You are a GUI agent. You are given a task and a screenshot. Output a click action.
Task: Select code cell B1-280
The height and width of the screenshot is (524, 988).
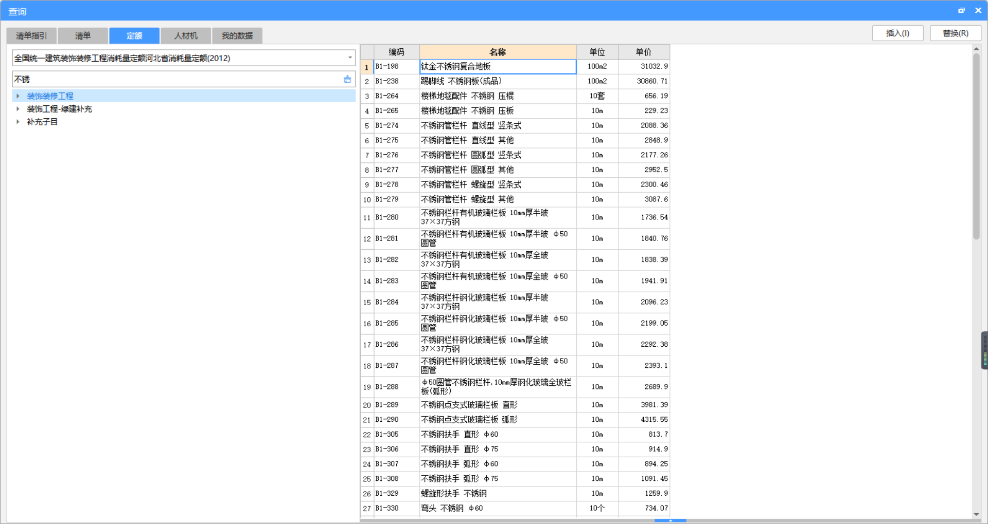[396, 217]
